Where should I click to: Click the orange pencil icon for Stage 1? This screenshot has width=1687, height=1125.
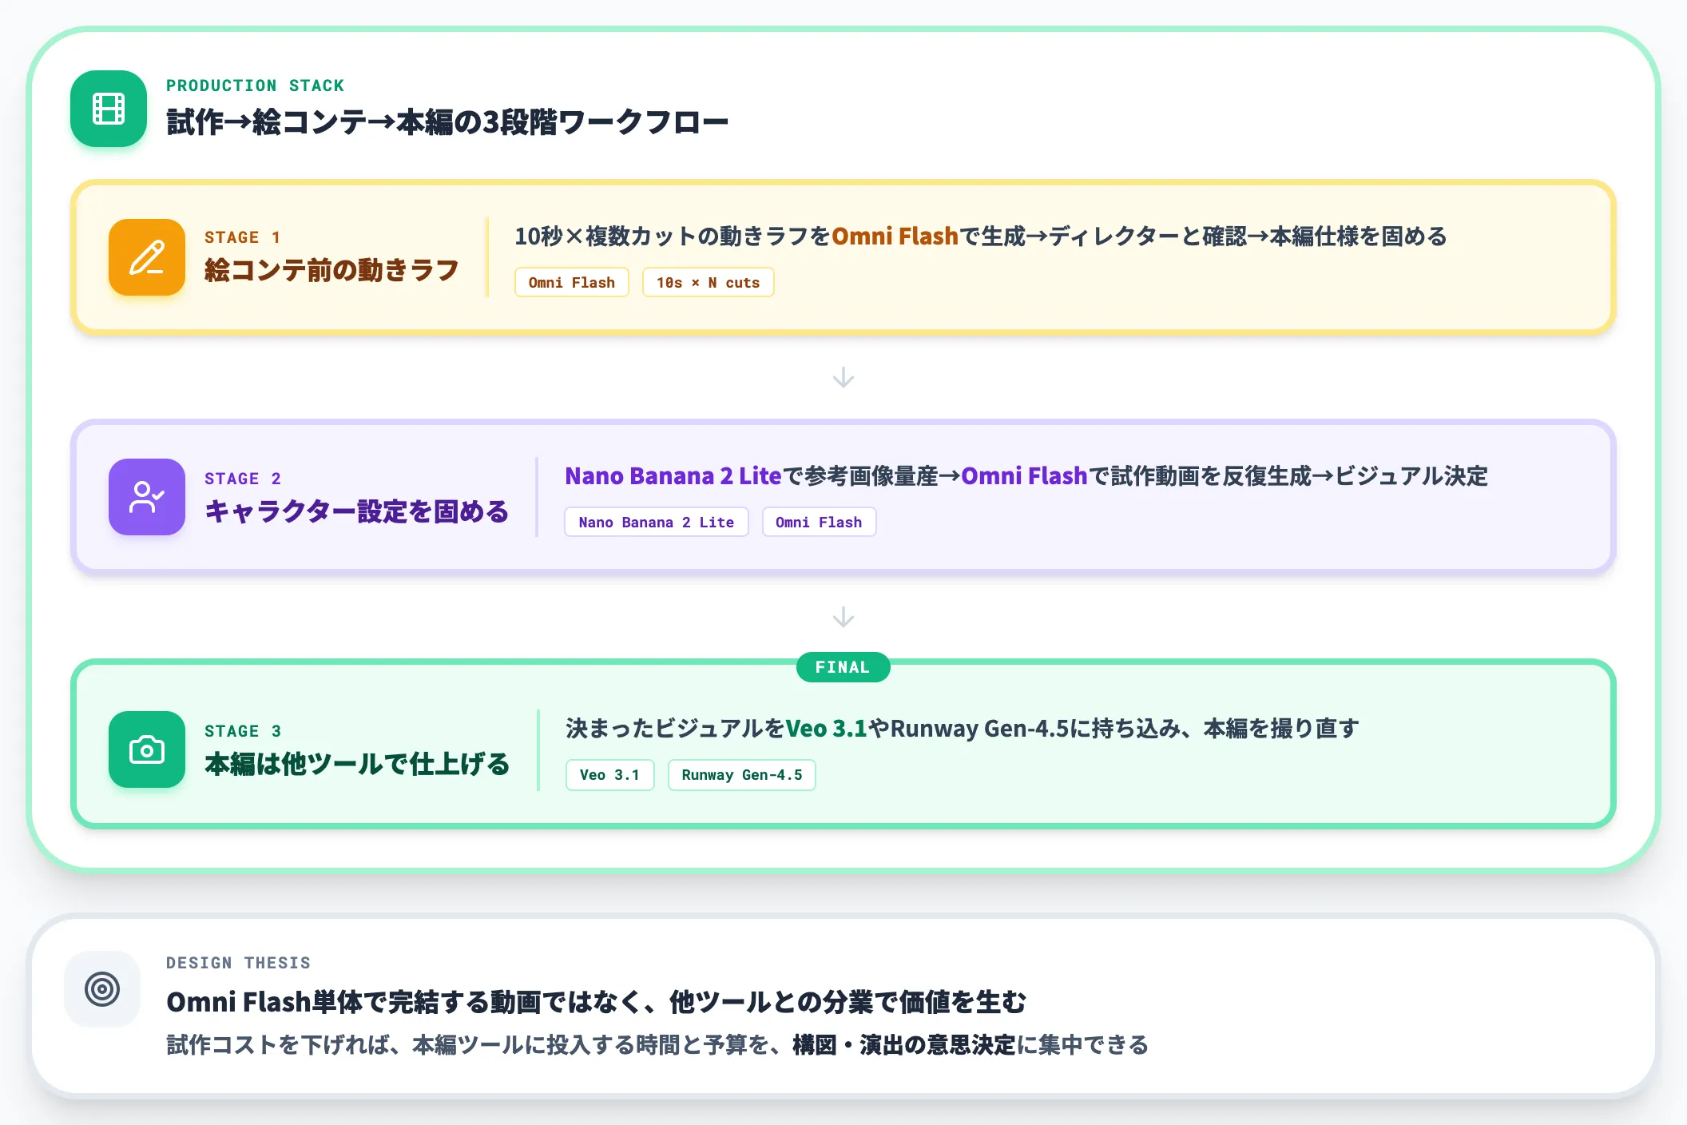point(147,257)
